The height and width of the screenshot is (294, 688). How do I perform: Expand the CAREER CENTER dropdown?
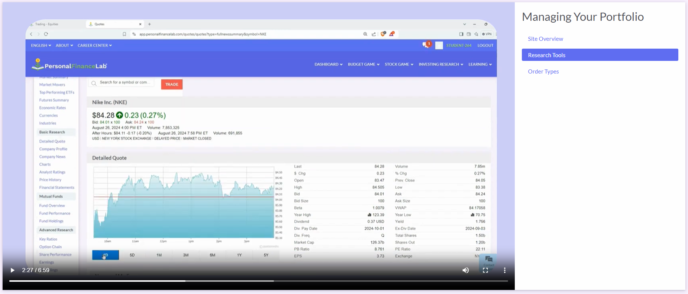point(95,45)
